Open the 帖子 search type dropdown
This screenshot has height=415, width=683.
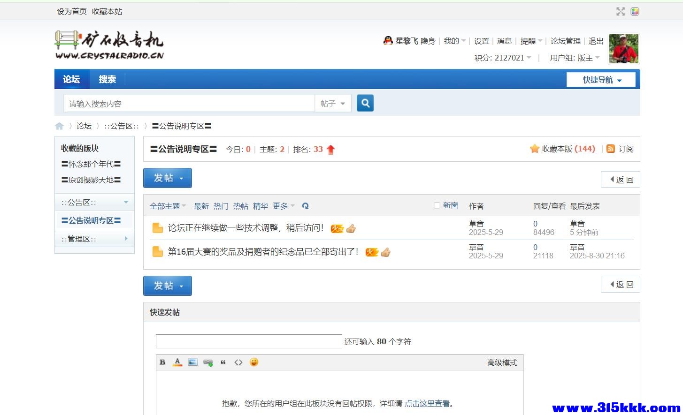tap(333, 103)
